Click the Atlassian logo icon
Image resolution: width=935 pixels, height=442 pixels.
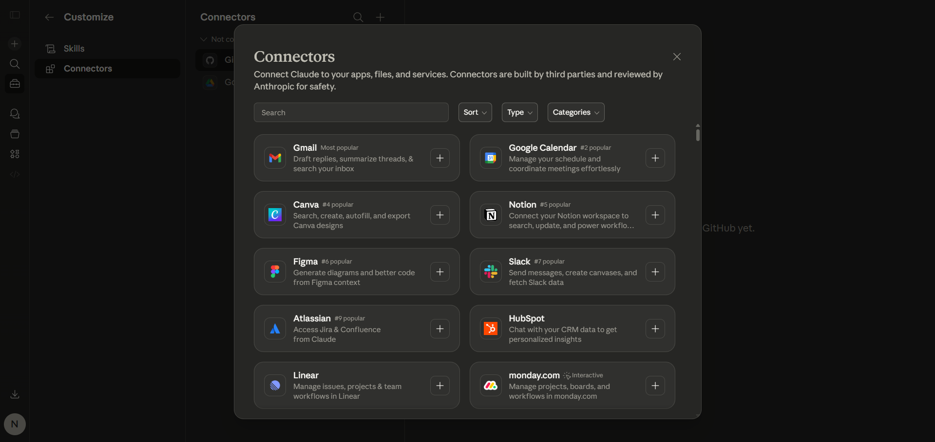(275, 329)
